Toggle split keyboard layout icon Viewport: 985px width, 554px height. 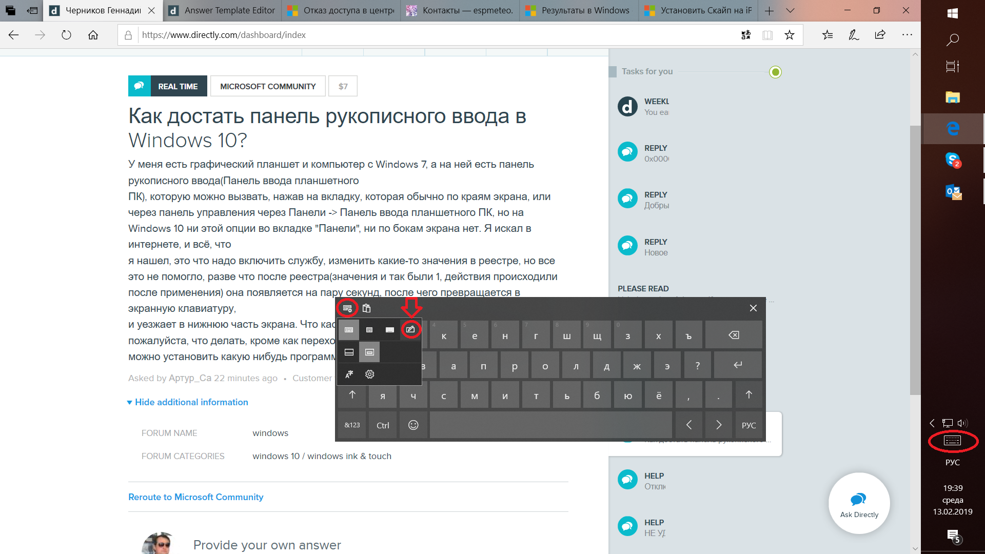pyautogui.click(x=390, y=329)
